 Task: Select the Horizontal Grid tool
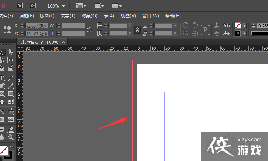coord(2,102)
